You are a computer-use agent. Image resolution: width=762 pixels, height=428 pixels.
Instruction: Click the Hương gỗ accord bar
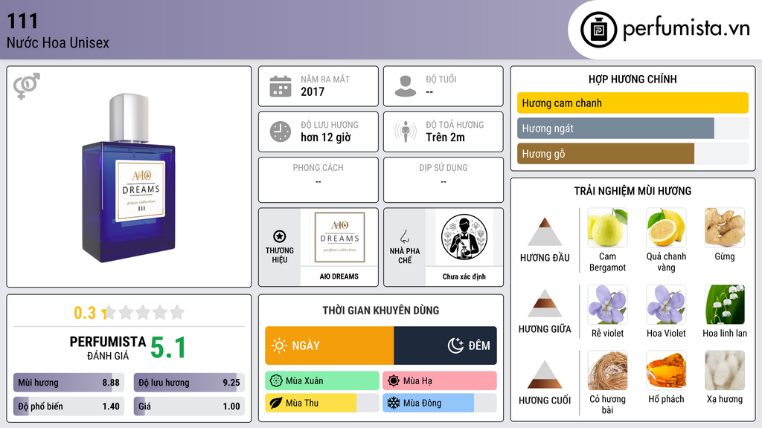click(x=633, y=153)
